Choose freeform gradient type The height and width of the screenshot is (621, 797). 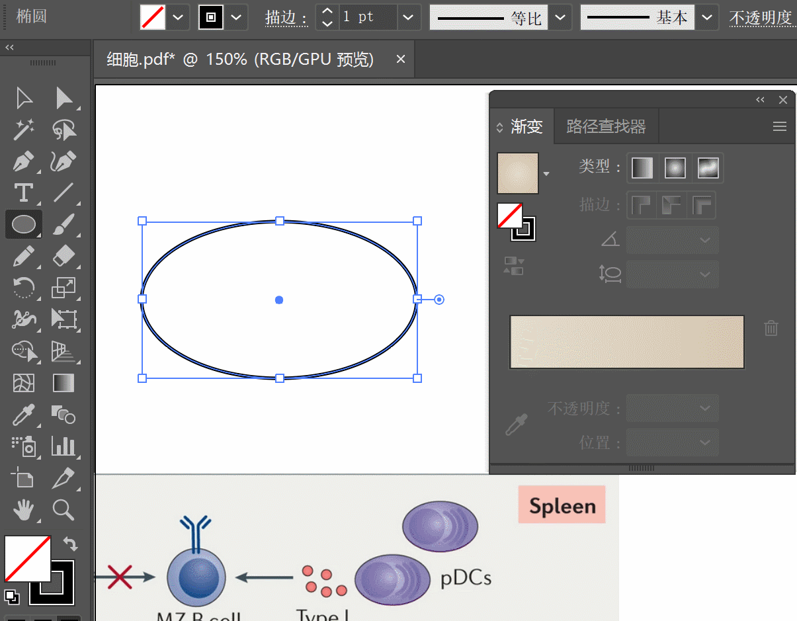708,168
